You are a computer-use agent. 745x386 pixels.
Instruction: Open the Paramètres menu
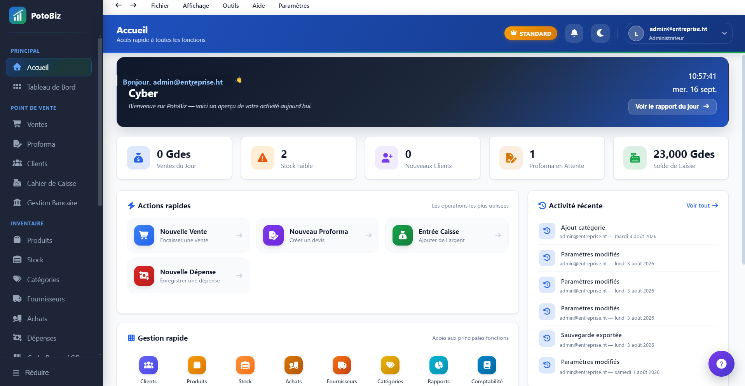294,5
